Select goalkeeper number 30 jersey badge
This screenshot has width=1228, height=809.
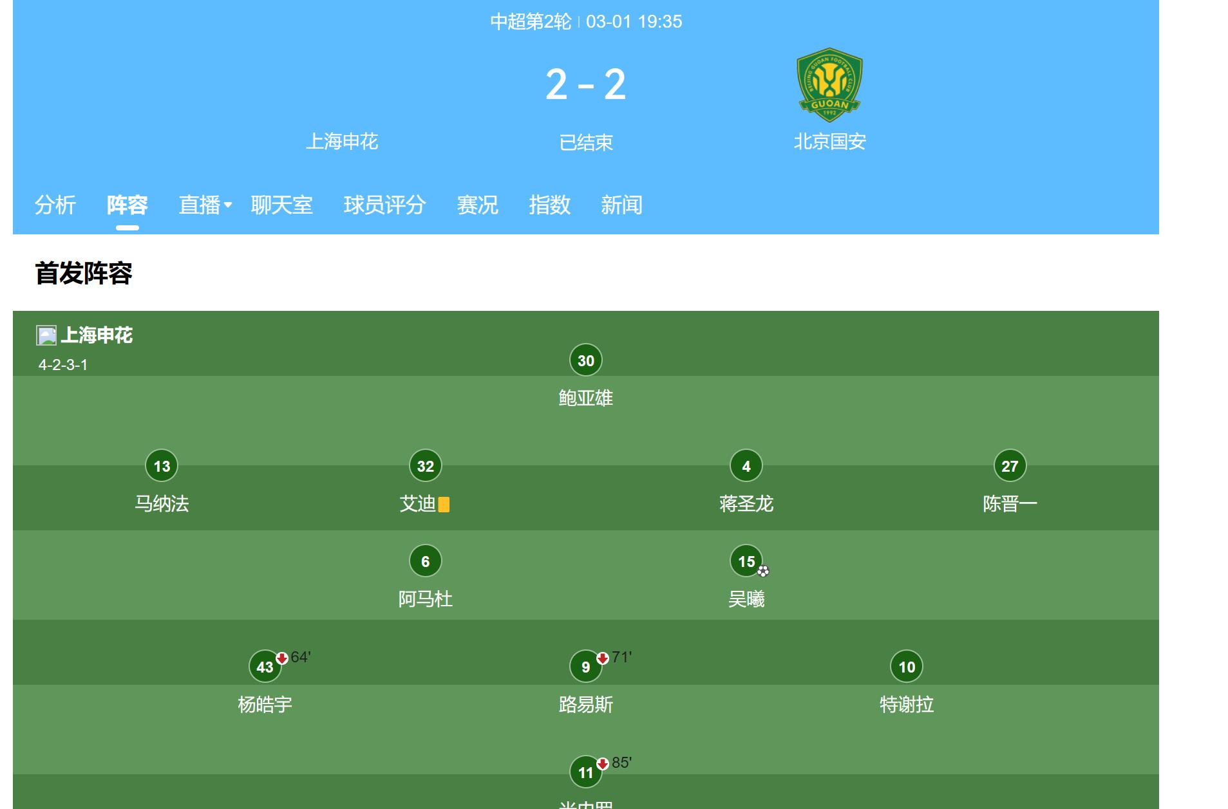[x=586, y=360]
